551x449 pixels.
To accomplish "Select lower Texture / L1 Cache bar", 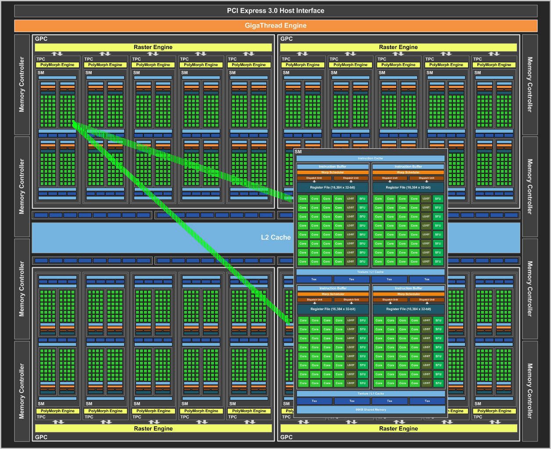I will (371, 394).
